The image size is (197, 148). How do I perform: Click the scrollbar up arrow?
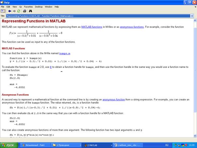click(x=195, y=20)
